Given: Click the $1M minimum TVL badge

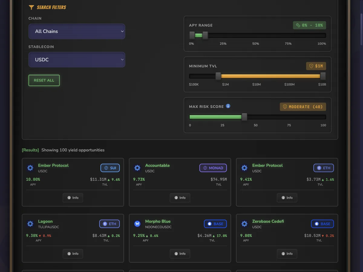Looking at the screenshot, I should (x=316, y=66).
